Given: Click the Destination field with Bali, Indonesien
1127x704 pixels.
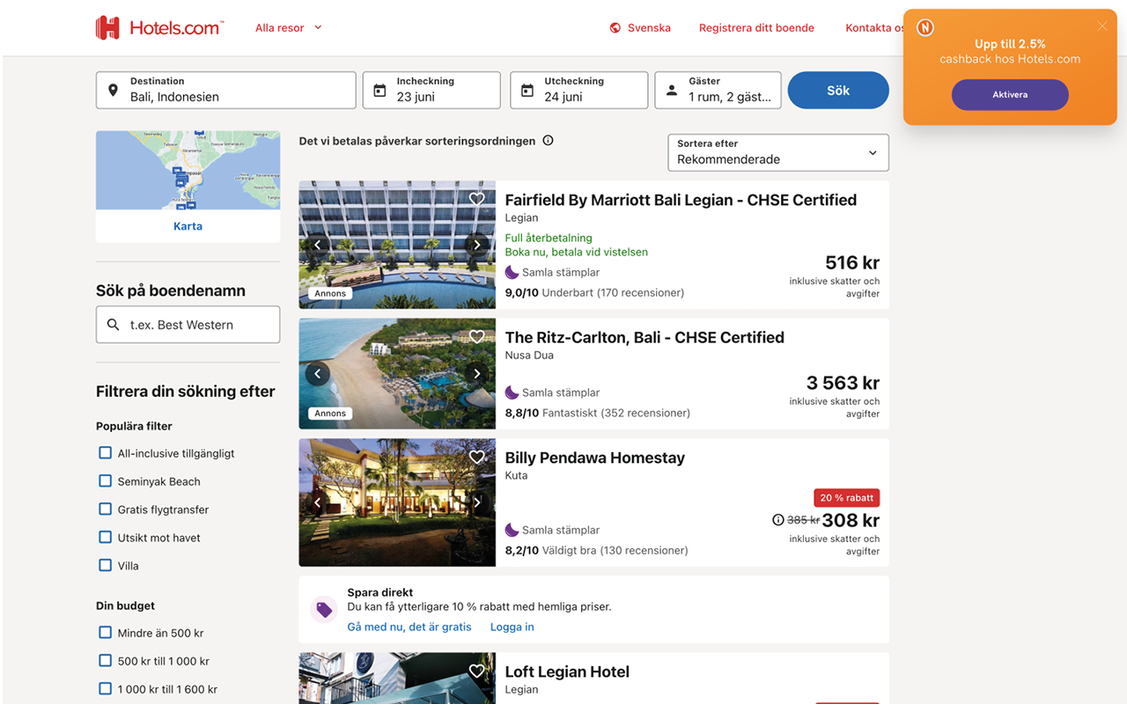Looking at the screenshot, I should [226, 90].
